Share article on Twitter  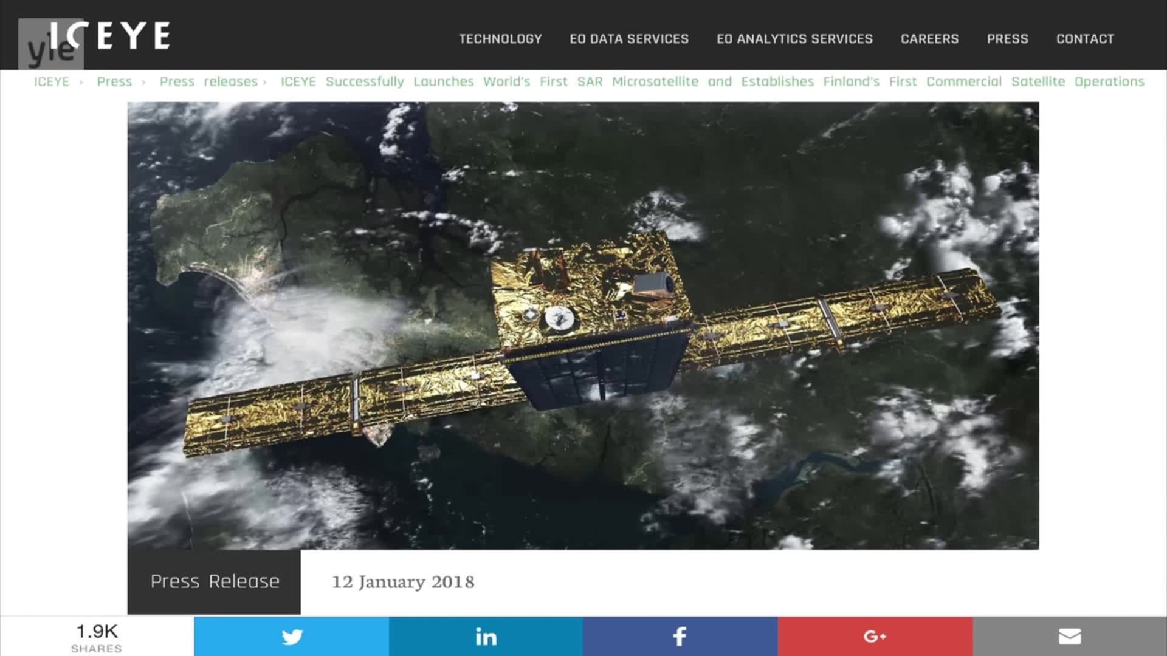pyautogui.click(x=292, y=636)
